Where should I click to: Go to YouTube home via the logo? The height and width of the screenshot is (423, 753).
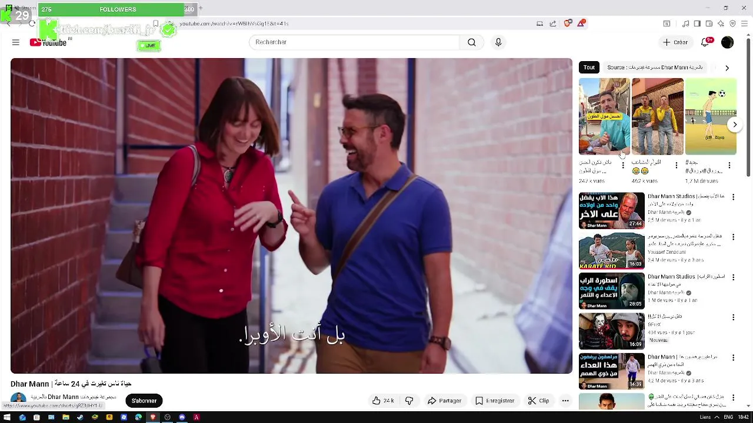pyautogui.click(x=48, y=42)
